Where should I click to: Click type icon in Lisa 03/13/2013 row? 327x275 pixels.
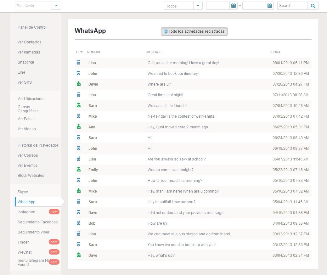79,233
